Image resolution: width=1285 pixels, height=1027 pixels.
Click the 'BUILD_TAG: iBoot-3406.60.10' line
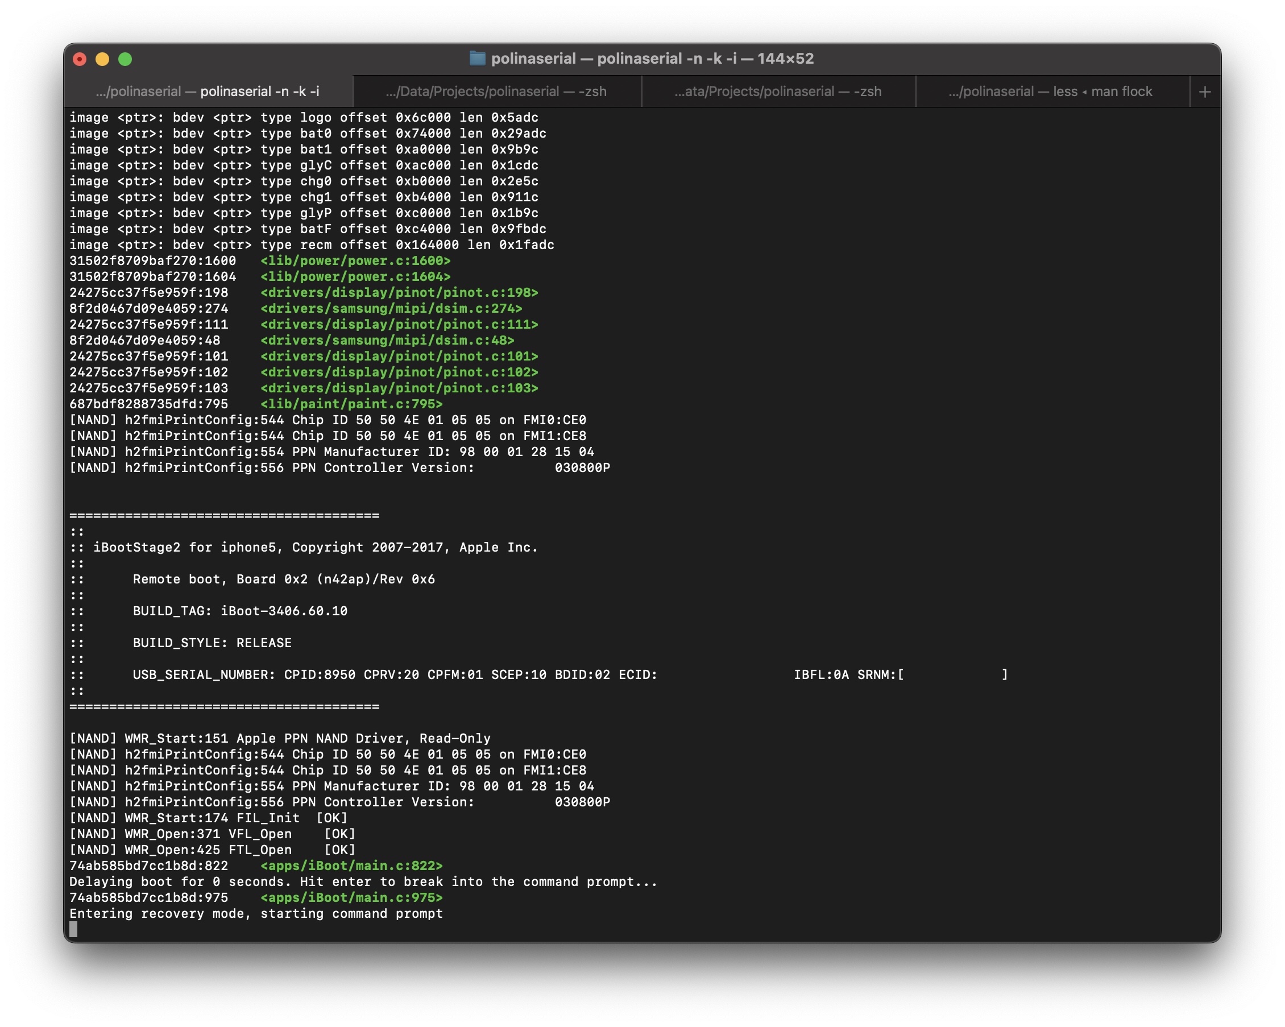[x=239, y=611]
